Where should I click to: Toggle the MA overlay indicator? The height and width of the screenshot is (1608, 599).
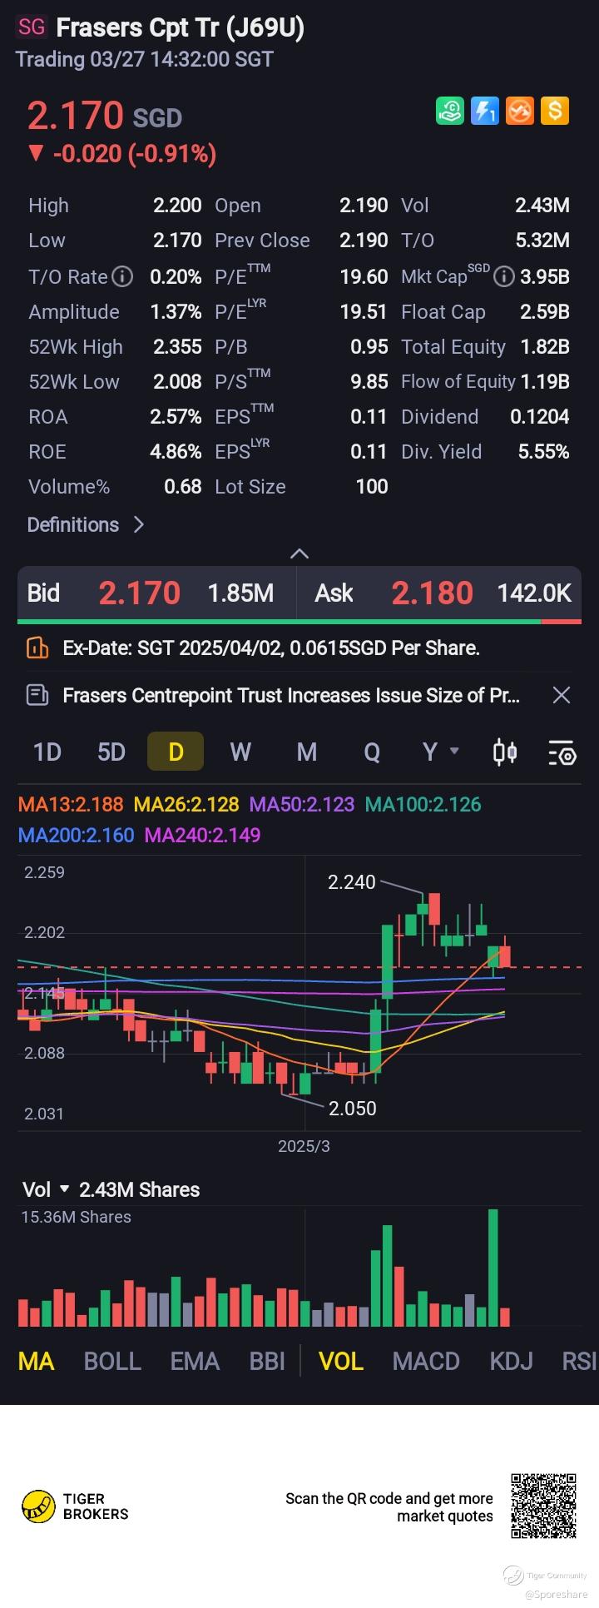[36, 1361]
